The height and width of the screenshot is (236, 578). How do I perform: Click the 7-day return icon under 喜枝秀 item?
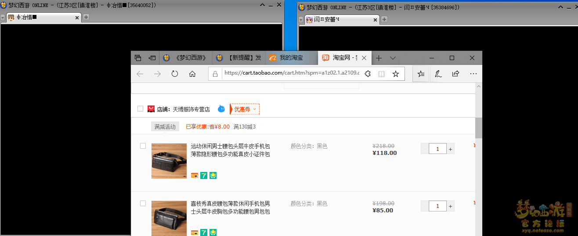coord(204,232)
